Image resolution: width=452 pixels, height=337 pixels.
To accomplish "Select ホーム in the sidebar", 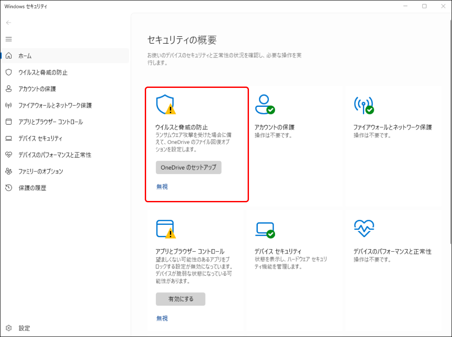I will [65, 56].
